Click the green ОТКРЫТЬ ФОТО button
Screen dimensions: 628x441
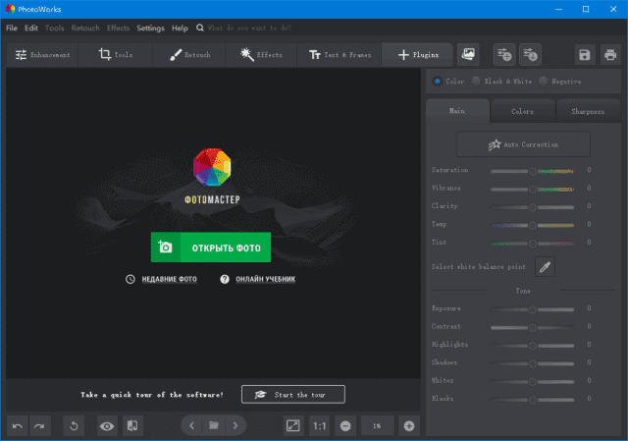tap(210, 248)
